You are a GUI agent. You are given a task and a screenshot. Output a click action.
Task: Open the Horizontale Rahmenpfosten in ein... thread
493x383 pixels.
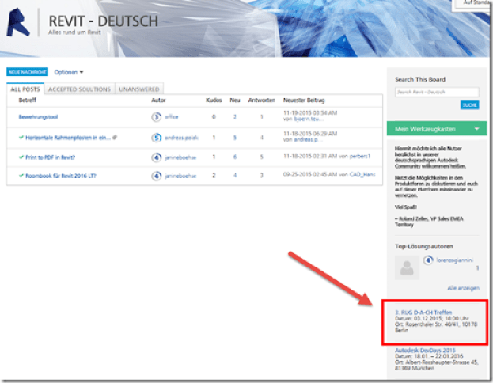[68, 138]
